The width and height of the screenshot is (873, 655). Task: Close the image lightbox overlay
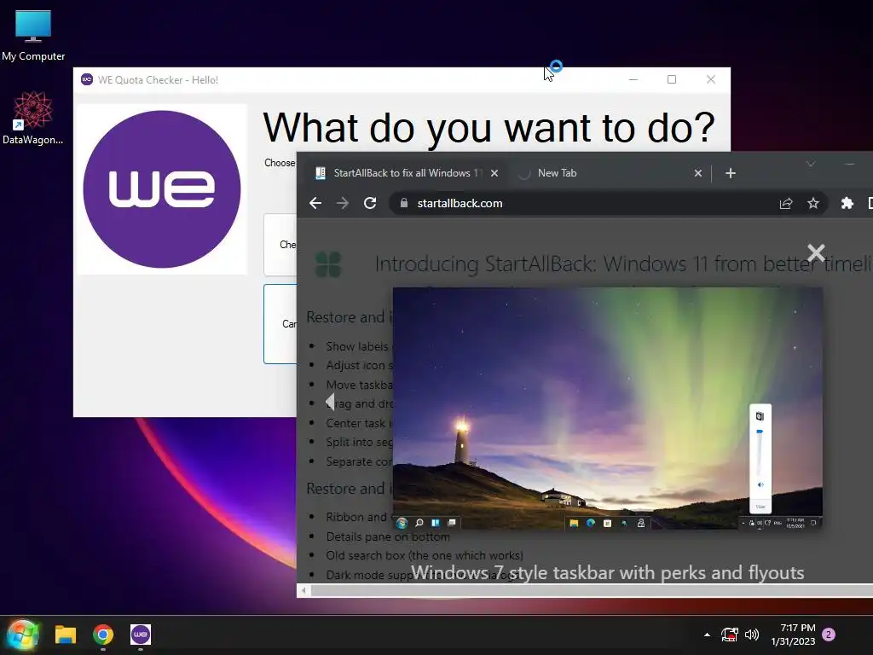pos(816,252)
